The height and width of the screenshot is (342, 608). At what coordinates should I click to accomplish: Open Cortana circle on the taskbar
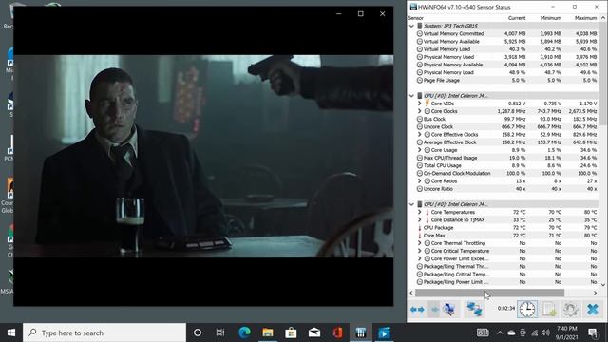[x=198, y=332]
